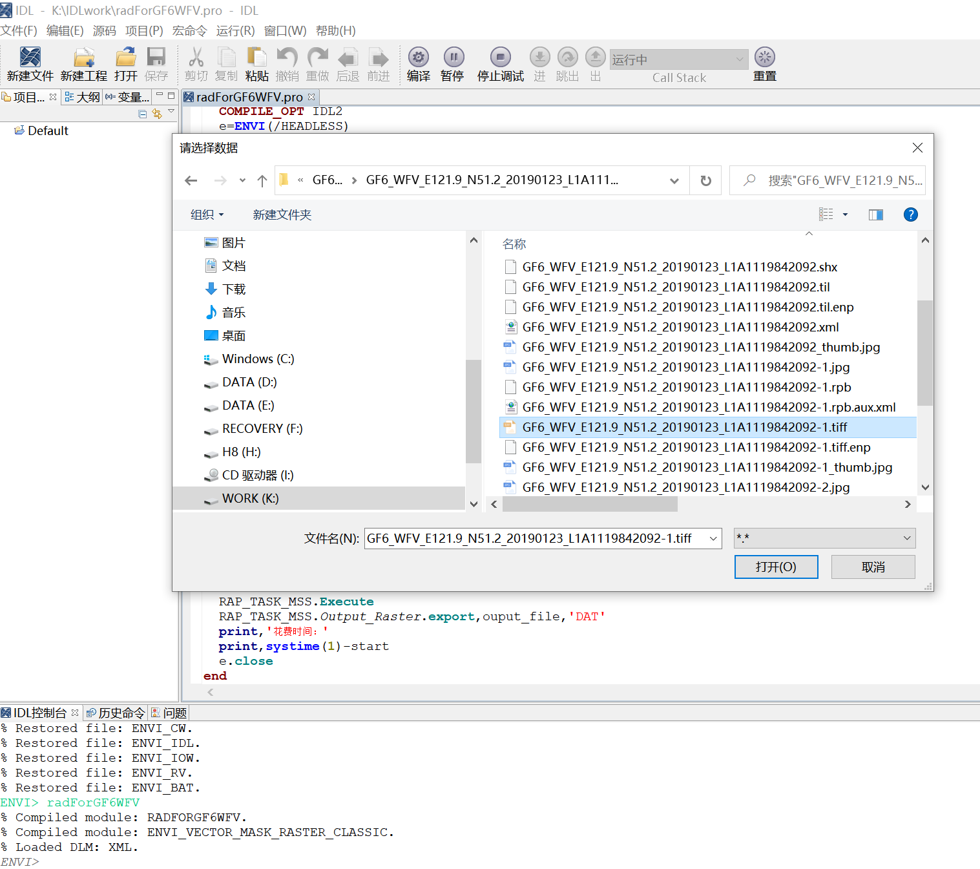
Task: Click the 进 (Step Into) icon
Action: coord(540,57)
